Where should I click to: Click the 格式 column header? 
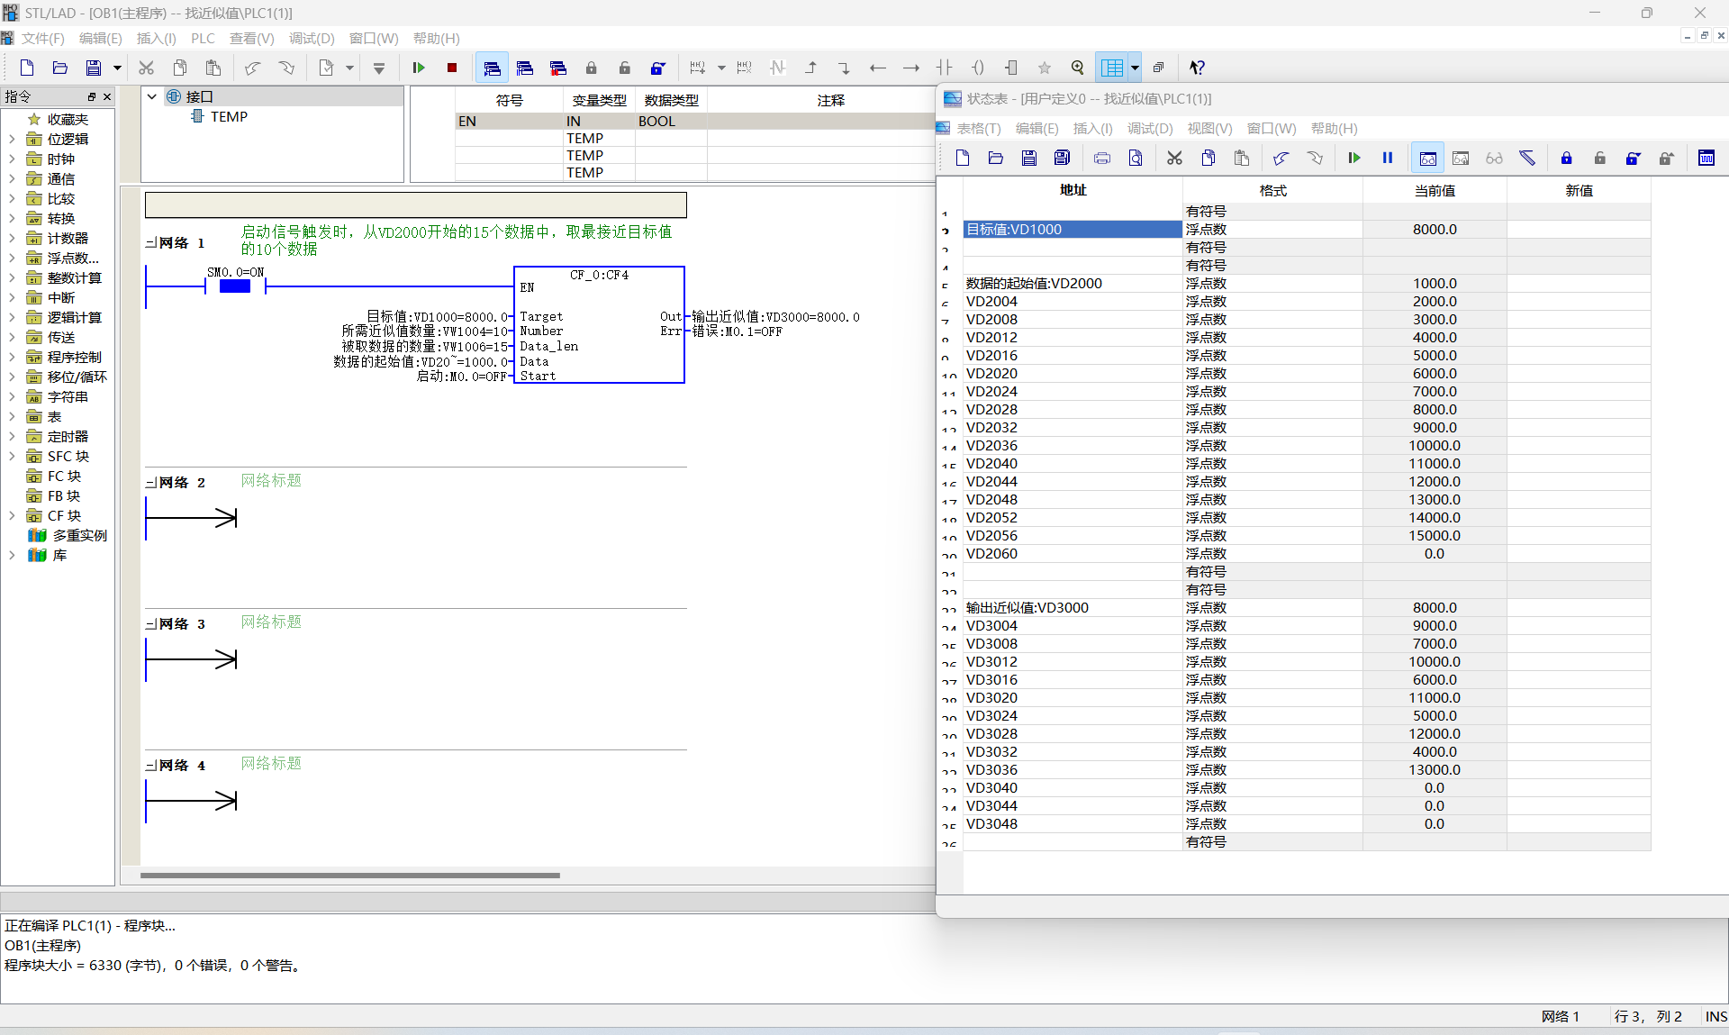[1272, 191]
